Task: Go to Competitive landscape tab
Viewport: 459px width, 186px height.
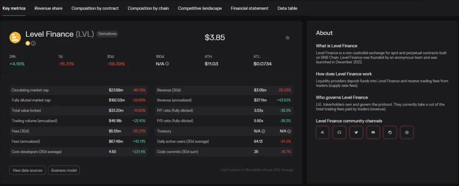Action: 199,8
